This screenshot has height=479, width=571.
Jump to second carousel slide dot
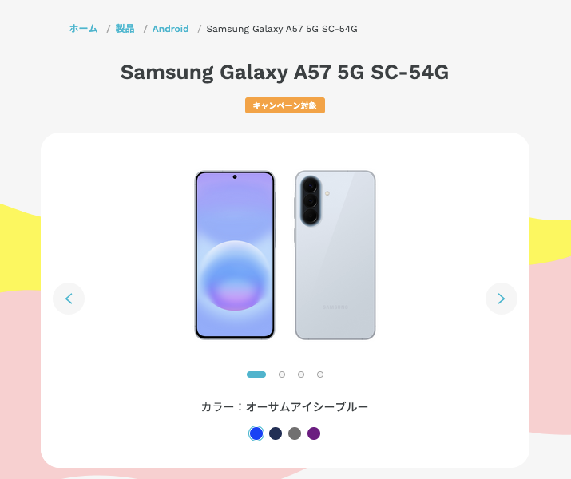[x=282, y=374]
